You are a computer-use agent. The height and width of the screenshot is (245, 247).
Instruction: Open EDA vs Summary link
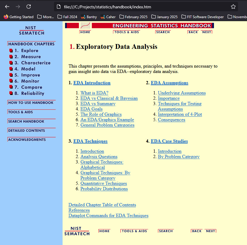coord(98,104)
